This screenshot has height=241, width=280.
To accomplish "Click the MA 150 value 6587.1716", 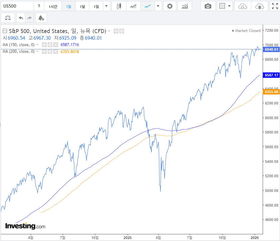I will pyautogui.click(x=70, y=45).
